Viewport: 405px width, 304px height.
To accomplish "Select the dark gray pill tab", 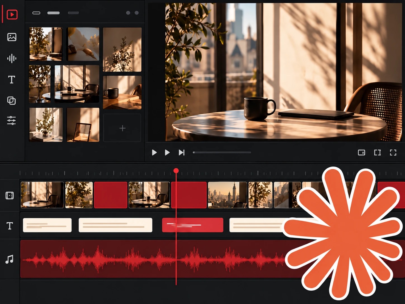I will (73, 13).
